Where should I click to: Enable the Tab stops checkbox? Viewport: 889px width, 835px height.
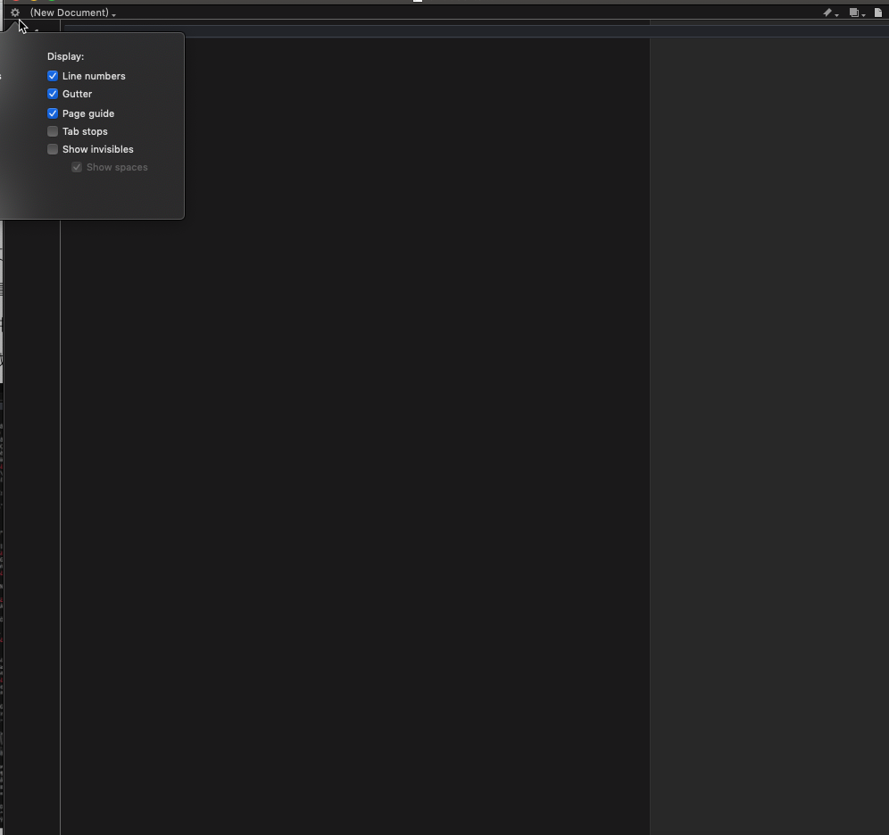point(53,131)
